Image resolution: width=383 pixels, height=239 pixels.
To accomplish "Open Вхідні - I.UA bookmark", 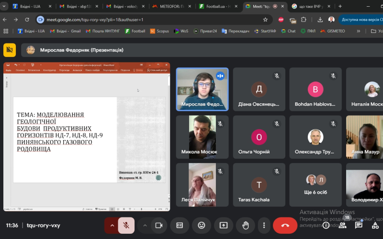I will (x=31, y=31).
